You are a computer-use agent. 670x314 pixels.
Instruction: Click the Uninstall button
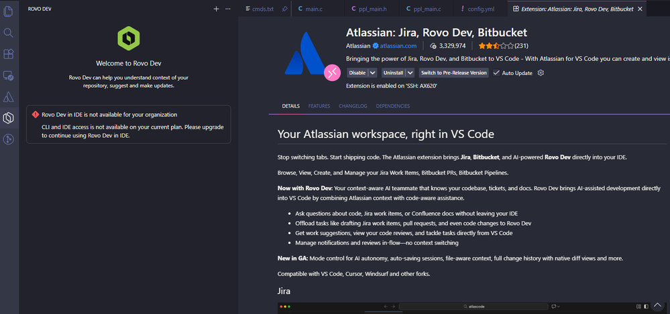pos(394,73)
